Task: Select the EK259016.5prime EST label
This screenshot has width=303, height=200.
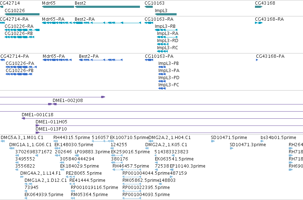Action: tap(130, 152)
